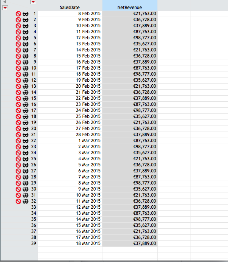Click the hidden mask icon on row 20
The width and height of the screenshot is (228, 262).
25,129
